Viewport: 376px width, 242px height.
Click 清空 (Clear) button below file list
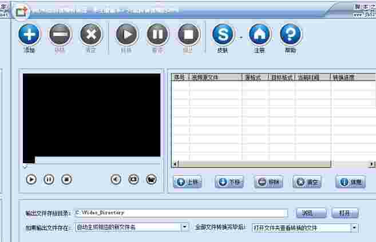pos(307,182)
